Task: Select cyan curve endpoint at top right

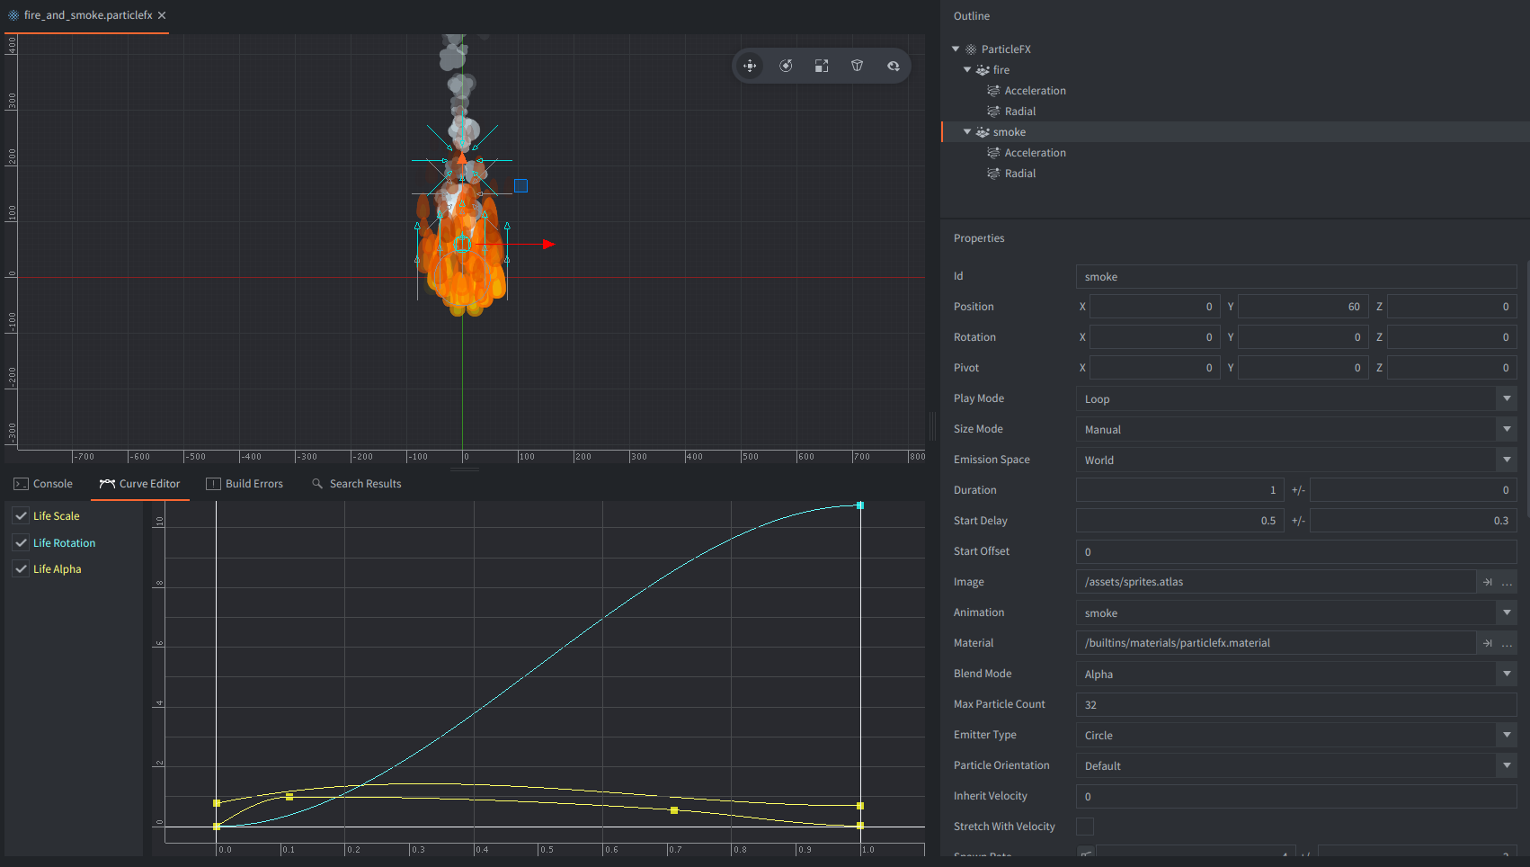Action: tap(860, 505)
